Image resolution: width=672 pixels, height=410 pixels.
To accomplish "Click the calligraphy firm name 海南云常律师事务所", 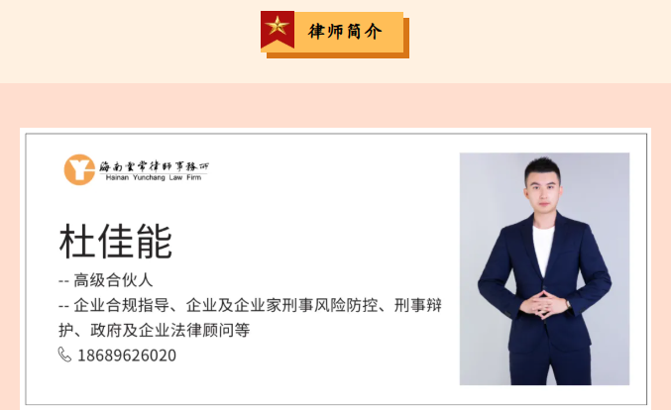I will 154,165.
